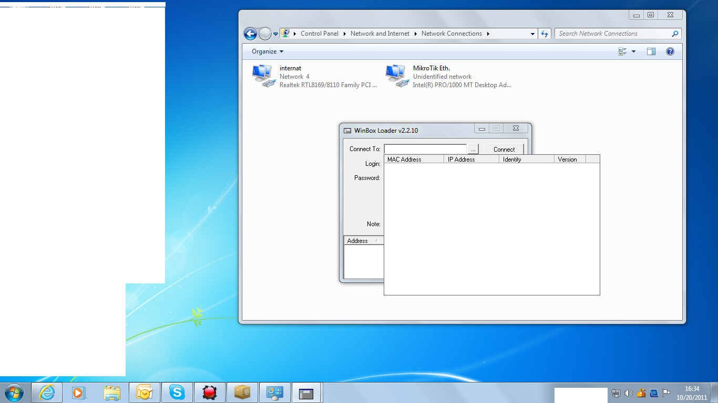Open Windows Media Player from taskbar

78,393
